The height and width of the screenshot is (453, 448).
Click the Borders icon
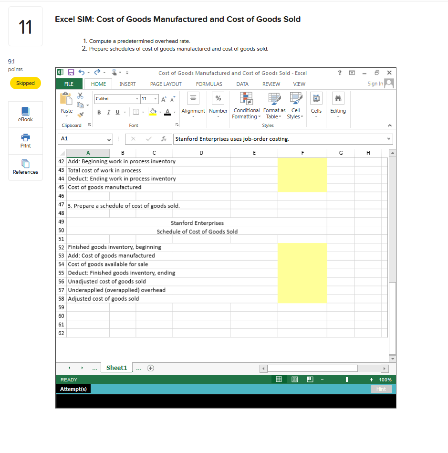pyautogui.click(x=136, y=112)
